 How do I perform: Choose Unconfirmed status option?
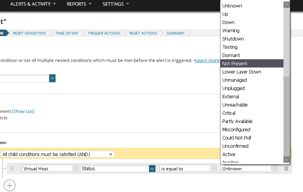pos(252,146)
